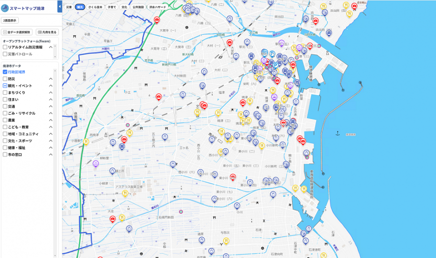The image size is (436, 258).
Task: Uncheck the 行政区域界 checkbox
Action: pos(5,72)
